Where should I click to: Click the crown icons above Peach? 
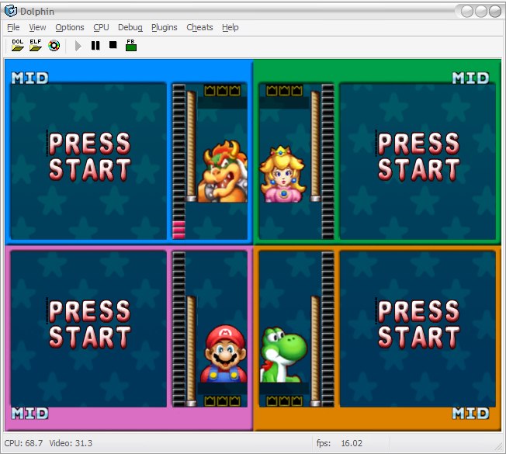284,90
